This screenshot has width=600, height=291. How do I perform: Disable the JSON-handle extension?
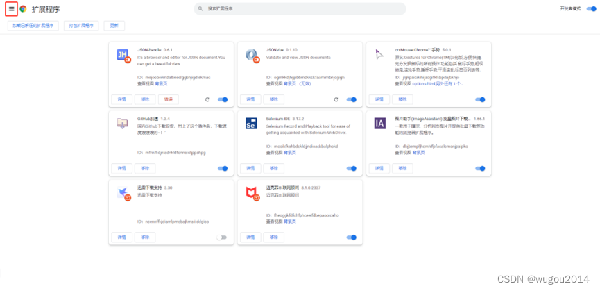[x=223, y=99]
